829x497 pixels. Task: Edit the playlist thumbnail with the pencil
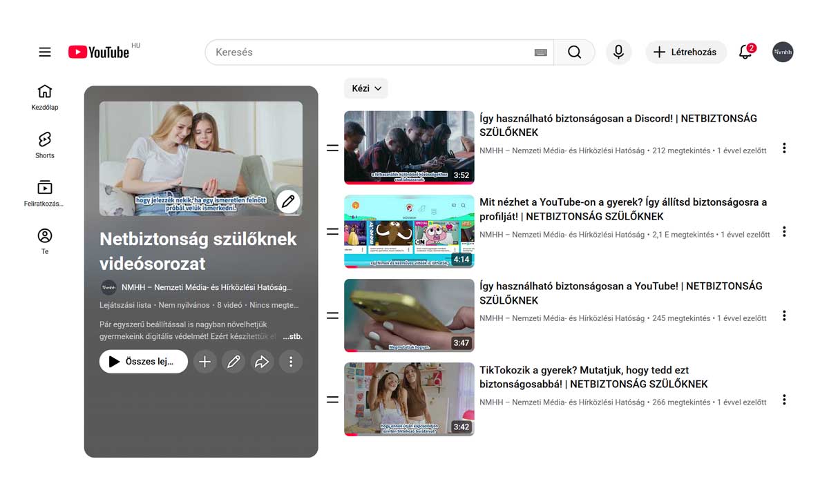pos(288,202)
